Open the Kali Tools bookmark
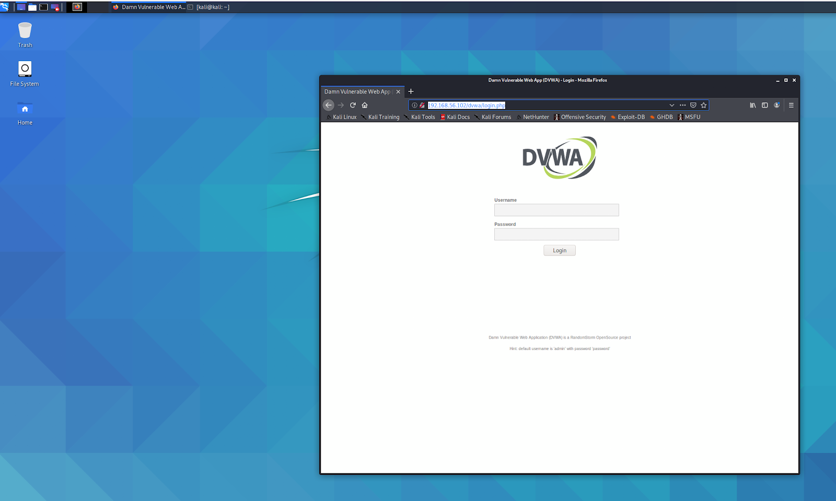This screenshot has width=836, height=501. [420, 117]
